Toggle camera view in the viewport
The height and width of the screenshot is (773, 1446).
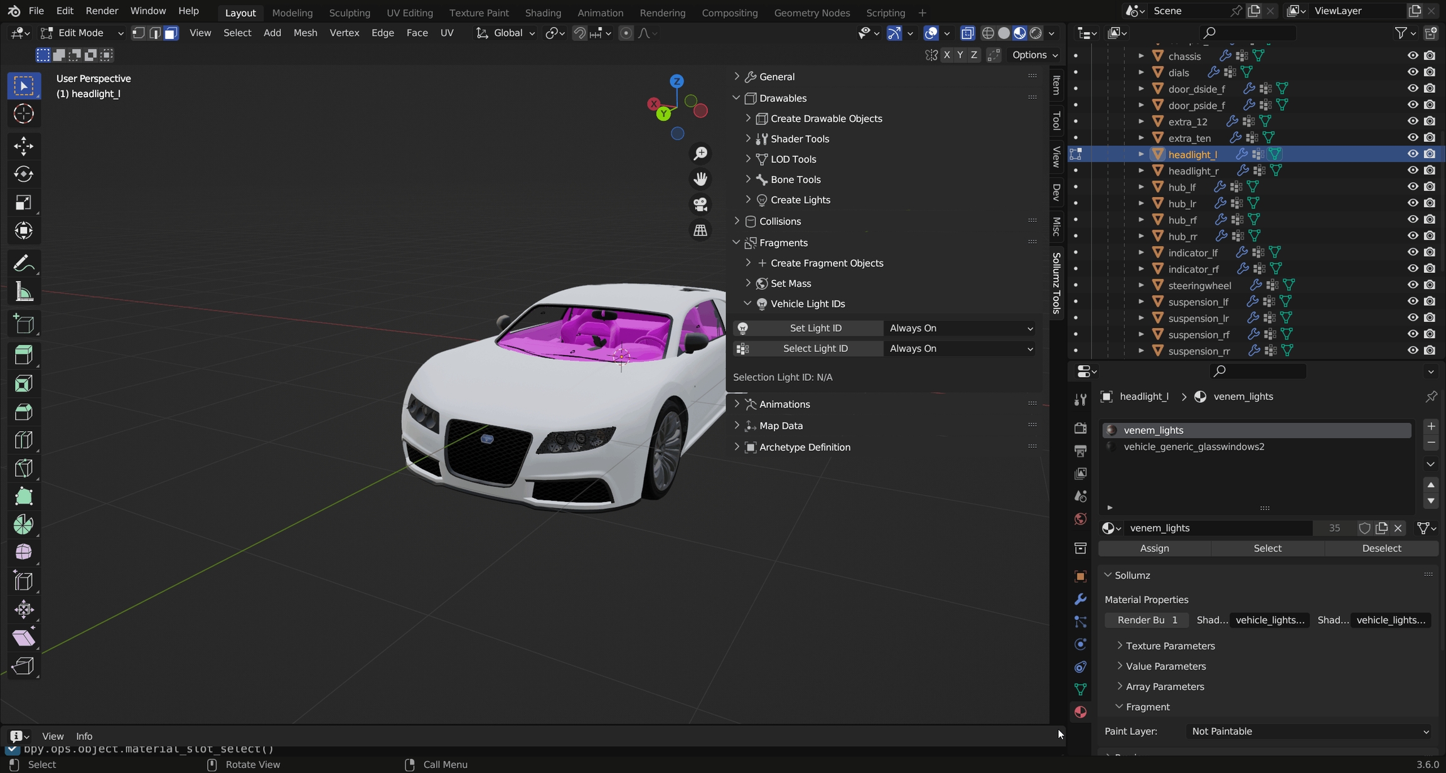700,205
